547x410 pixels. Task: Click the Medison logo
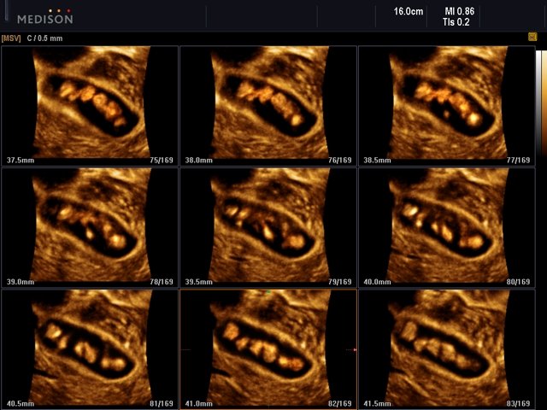coord(44,16)
